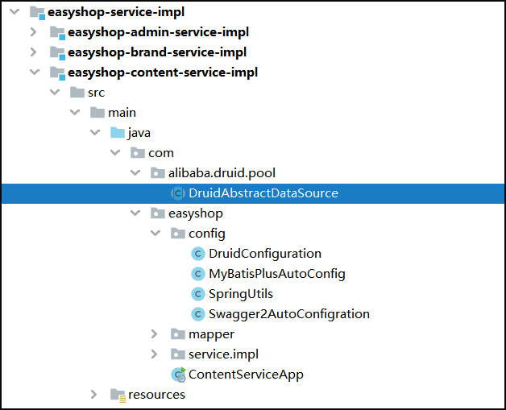Screen dimensions: 506x410
Task: Click the MyBatisPlusAutoConfig class icon
Action: [x=198, y=274]
